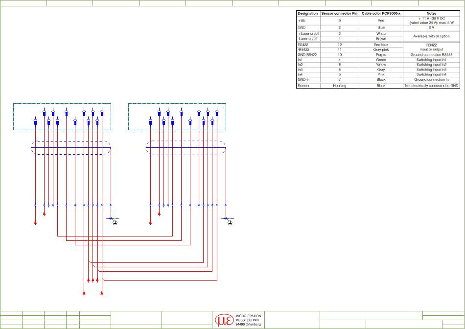Click the Micro-Epsilon logo in title block

[224, 320]
